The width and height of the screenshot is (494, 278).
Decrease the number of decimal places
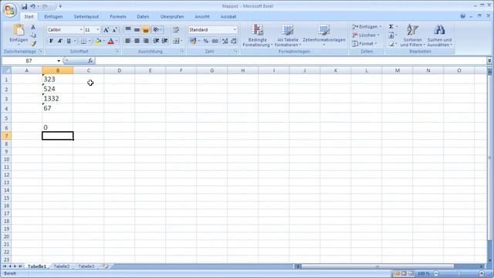click(233, 41)
